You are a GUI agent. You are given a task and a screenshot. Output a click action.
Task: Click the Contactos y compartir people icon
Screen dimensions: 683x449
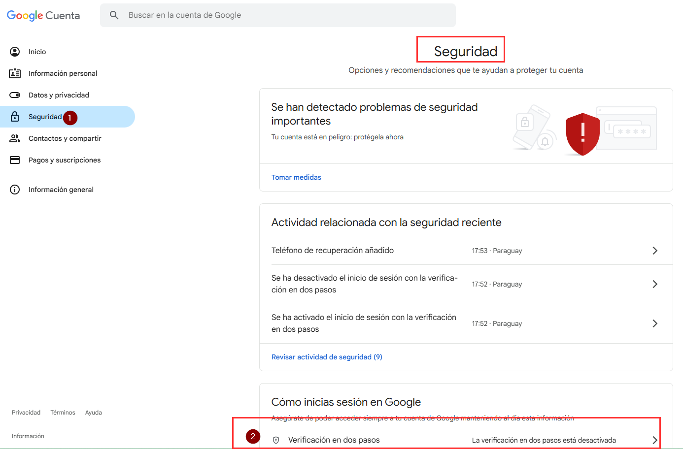coord(15,138)
